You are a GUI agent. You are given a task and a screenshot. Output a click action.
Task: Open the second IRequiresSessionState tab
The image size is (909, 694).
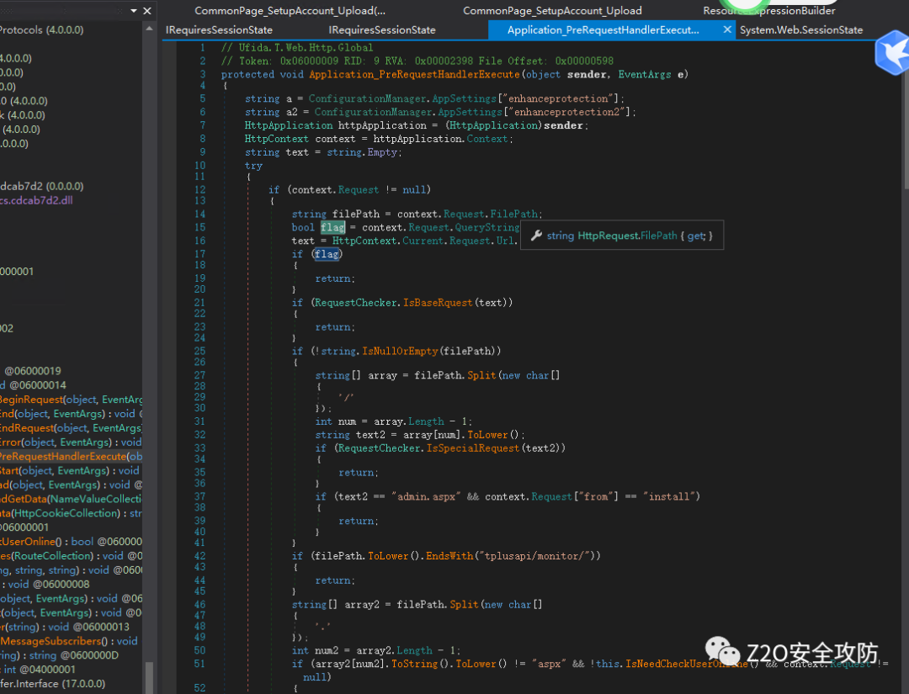click(382, 30)
